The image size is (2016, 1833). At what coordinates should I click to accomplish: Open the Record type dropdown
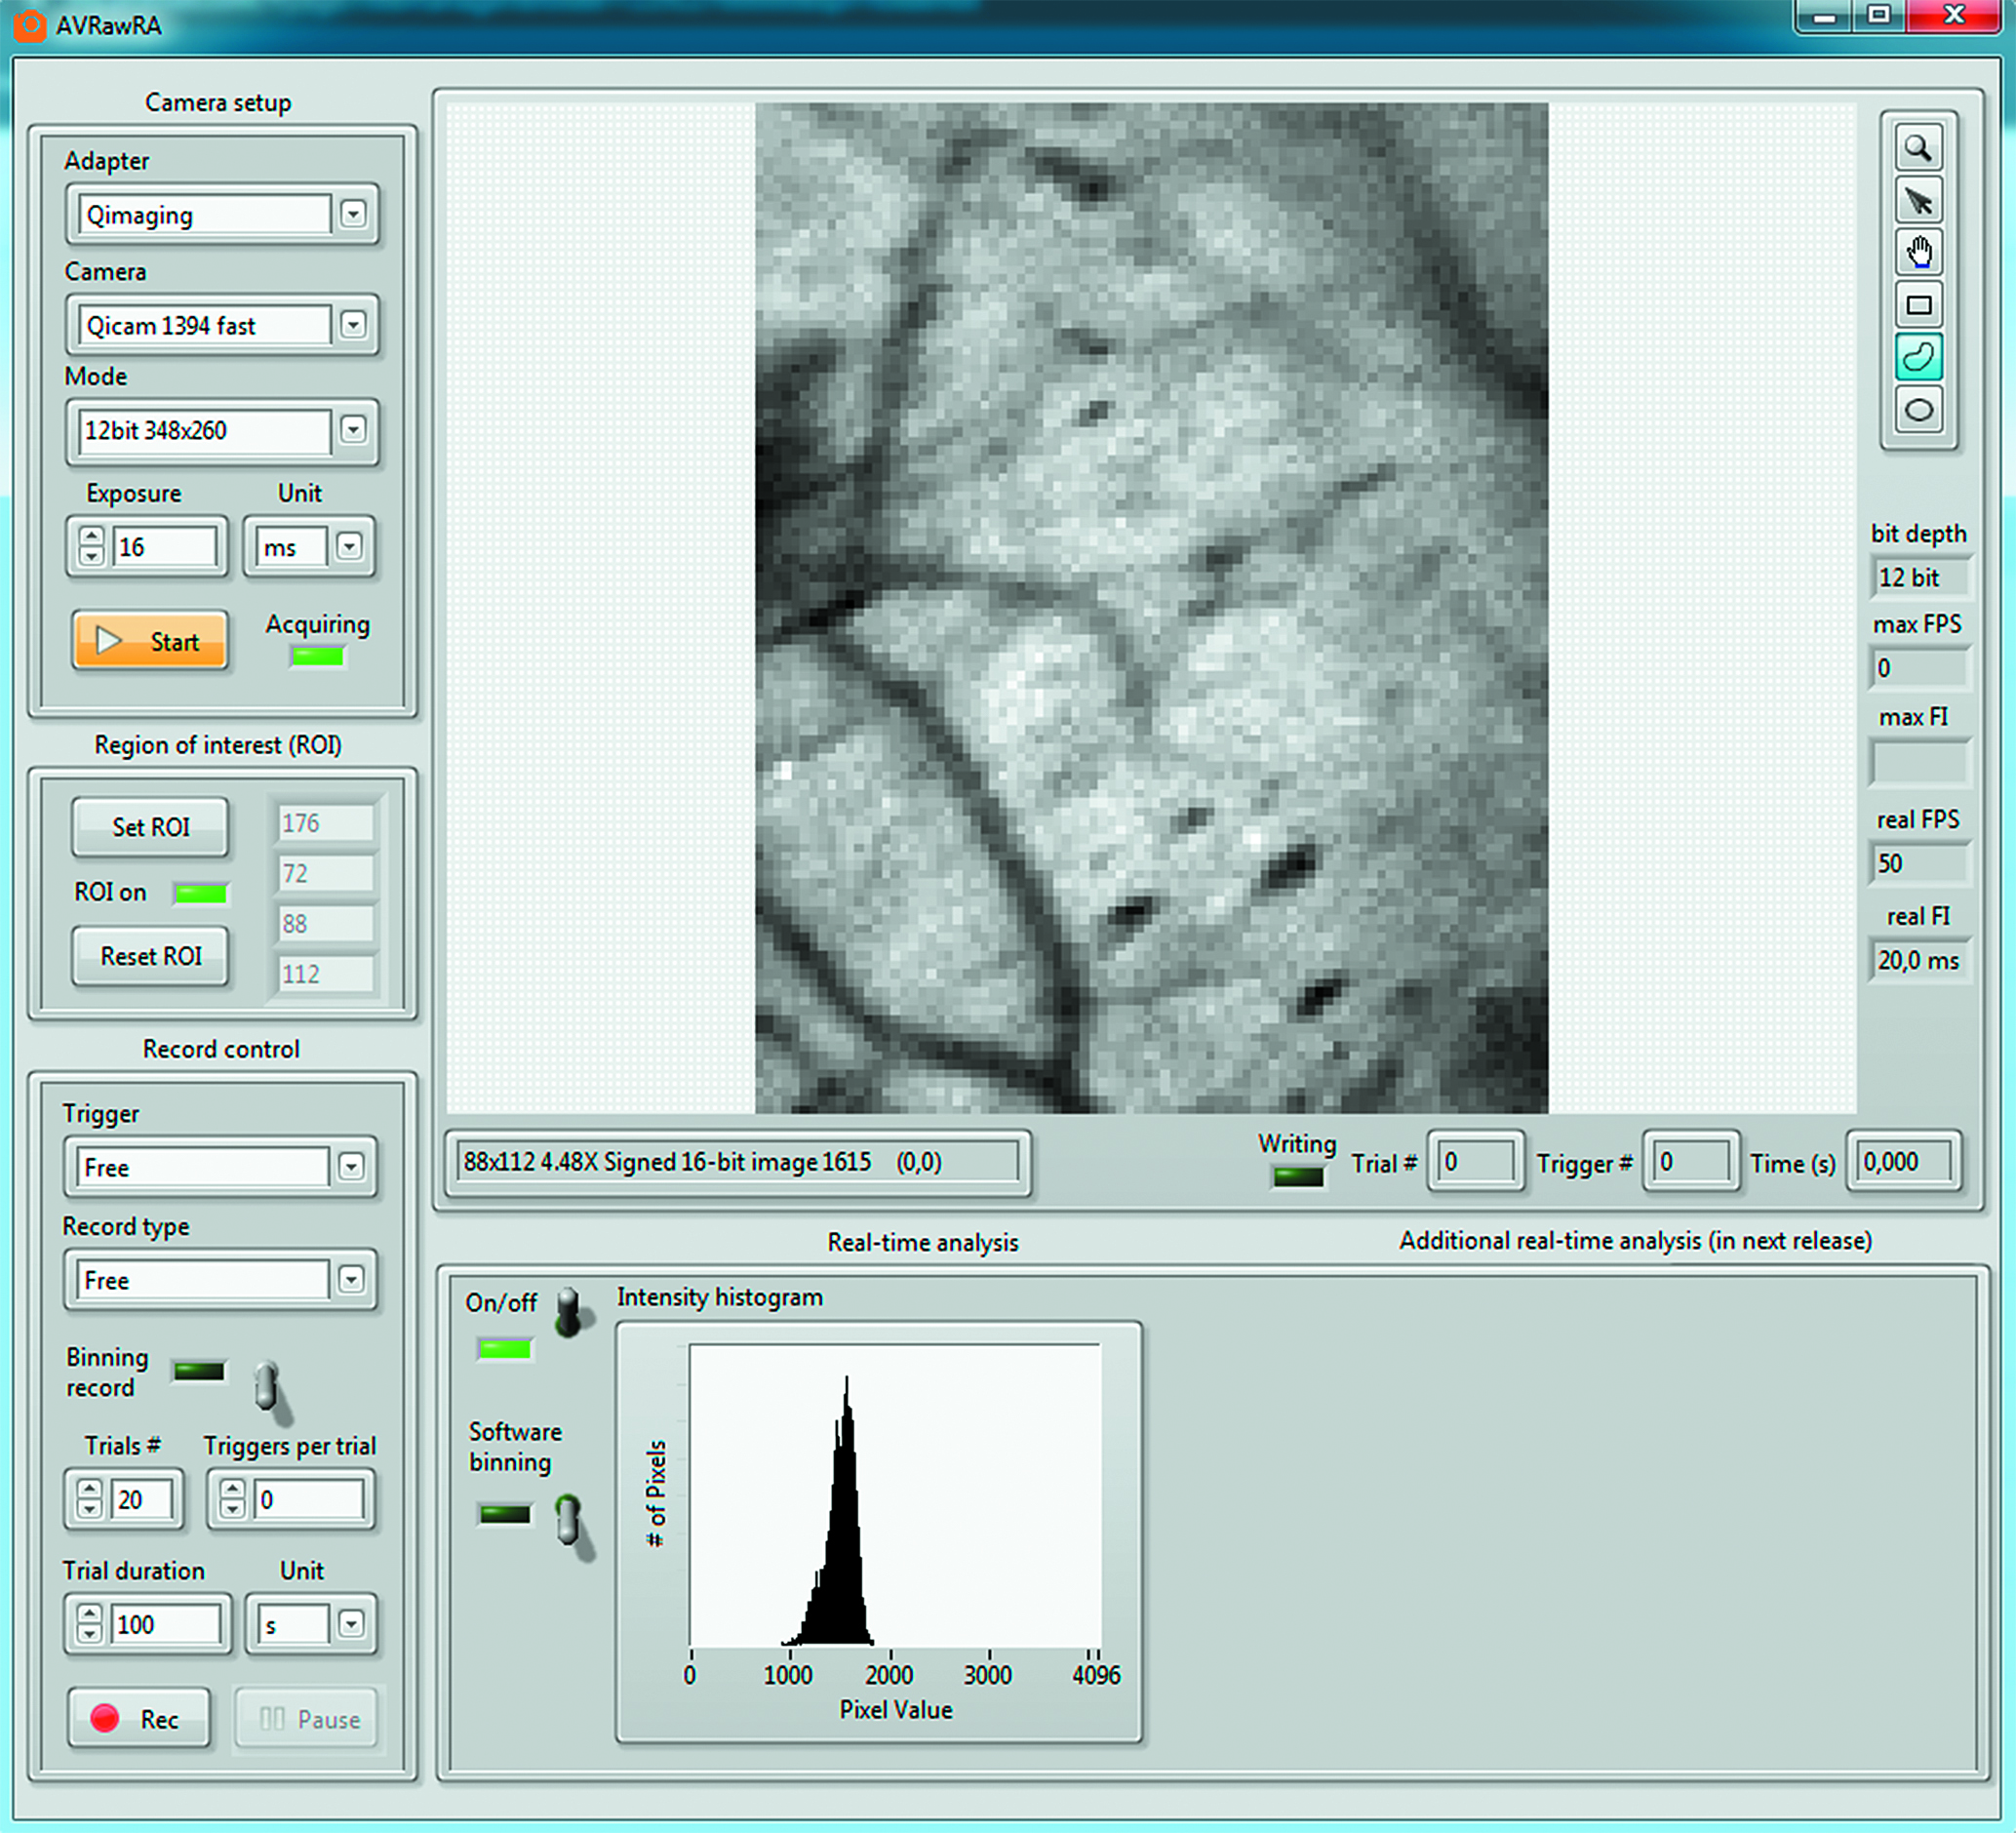351,1280
